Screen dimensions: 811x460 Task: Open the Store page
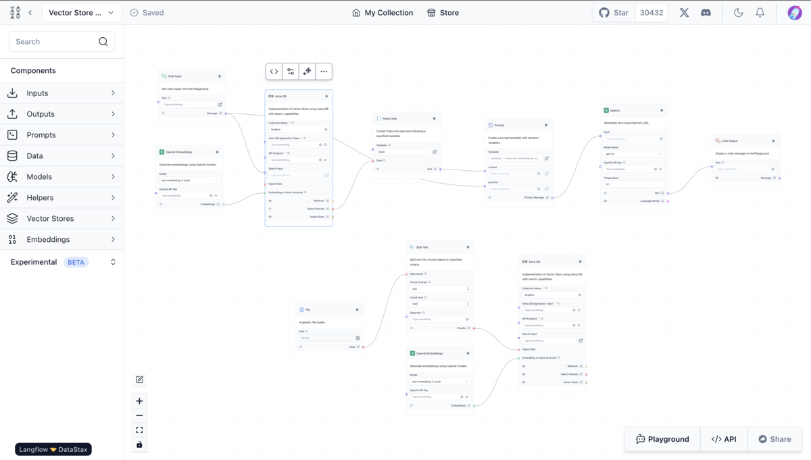pyautogui.click(x=443, y=13)
